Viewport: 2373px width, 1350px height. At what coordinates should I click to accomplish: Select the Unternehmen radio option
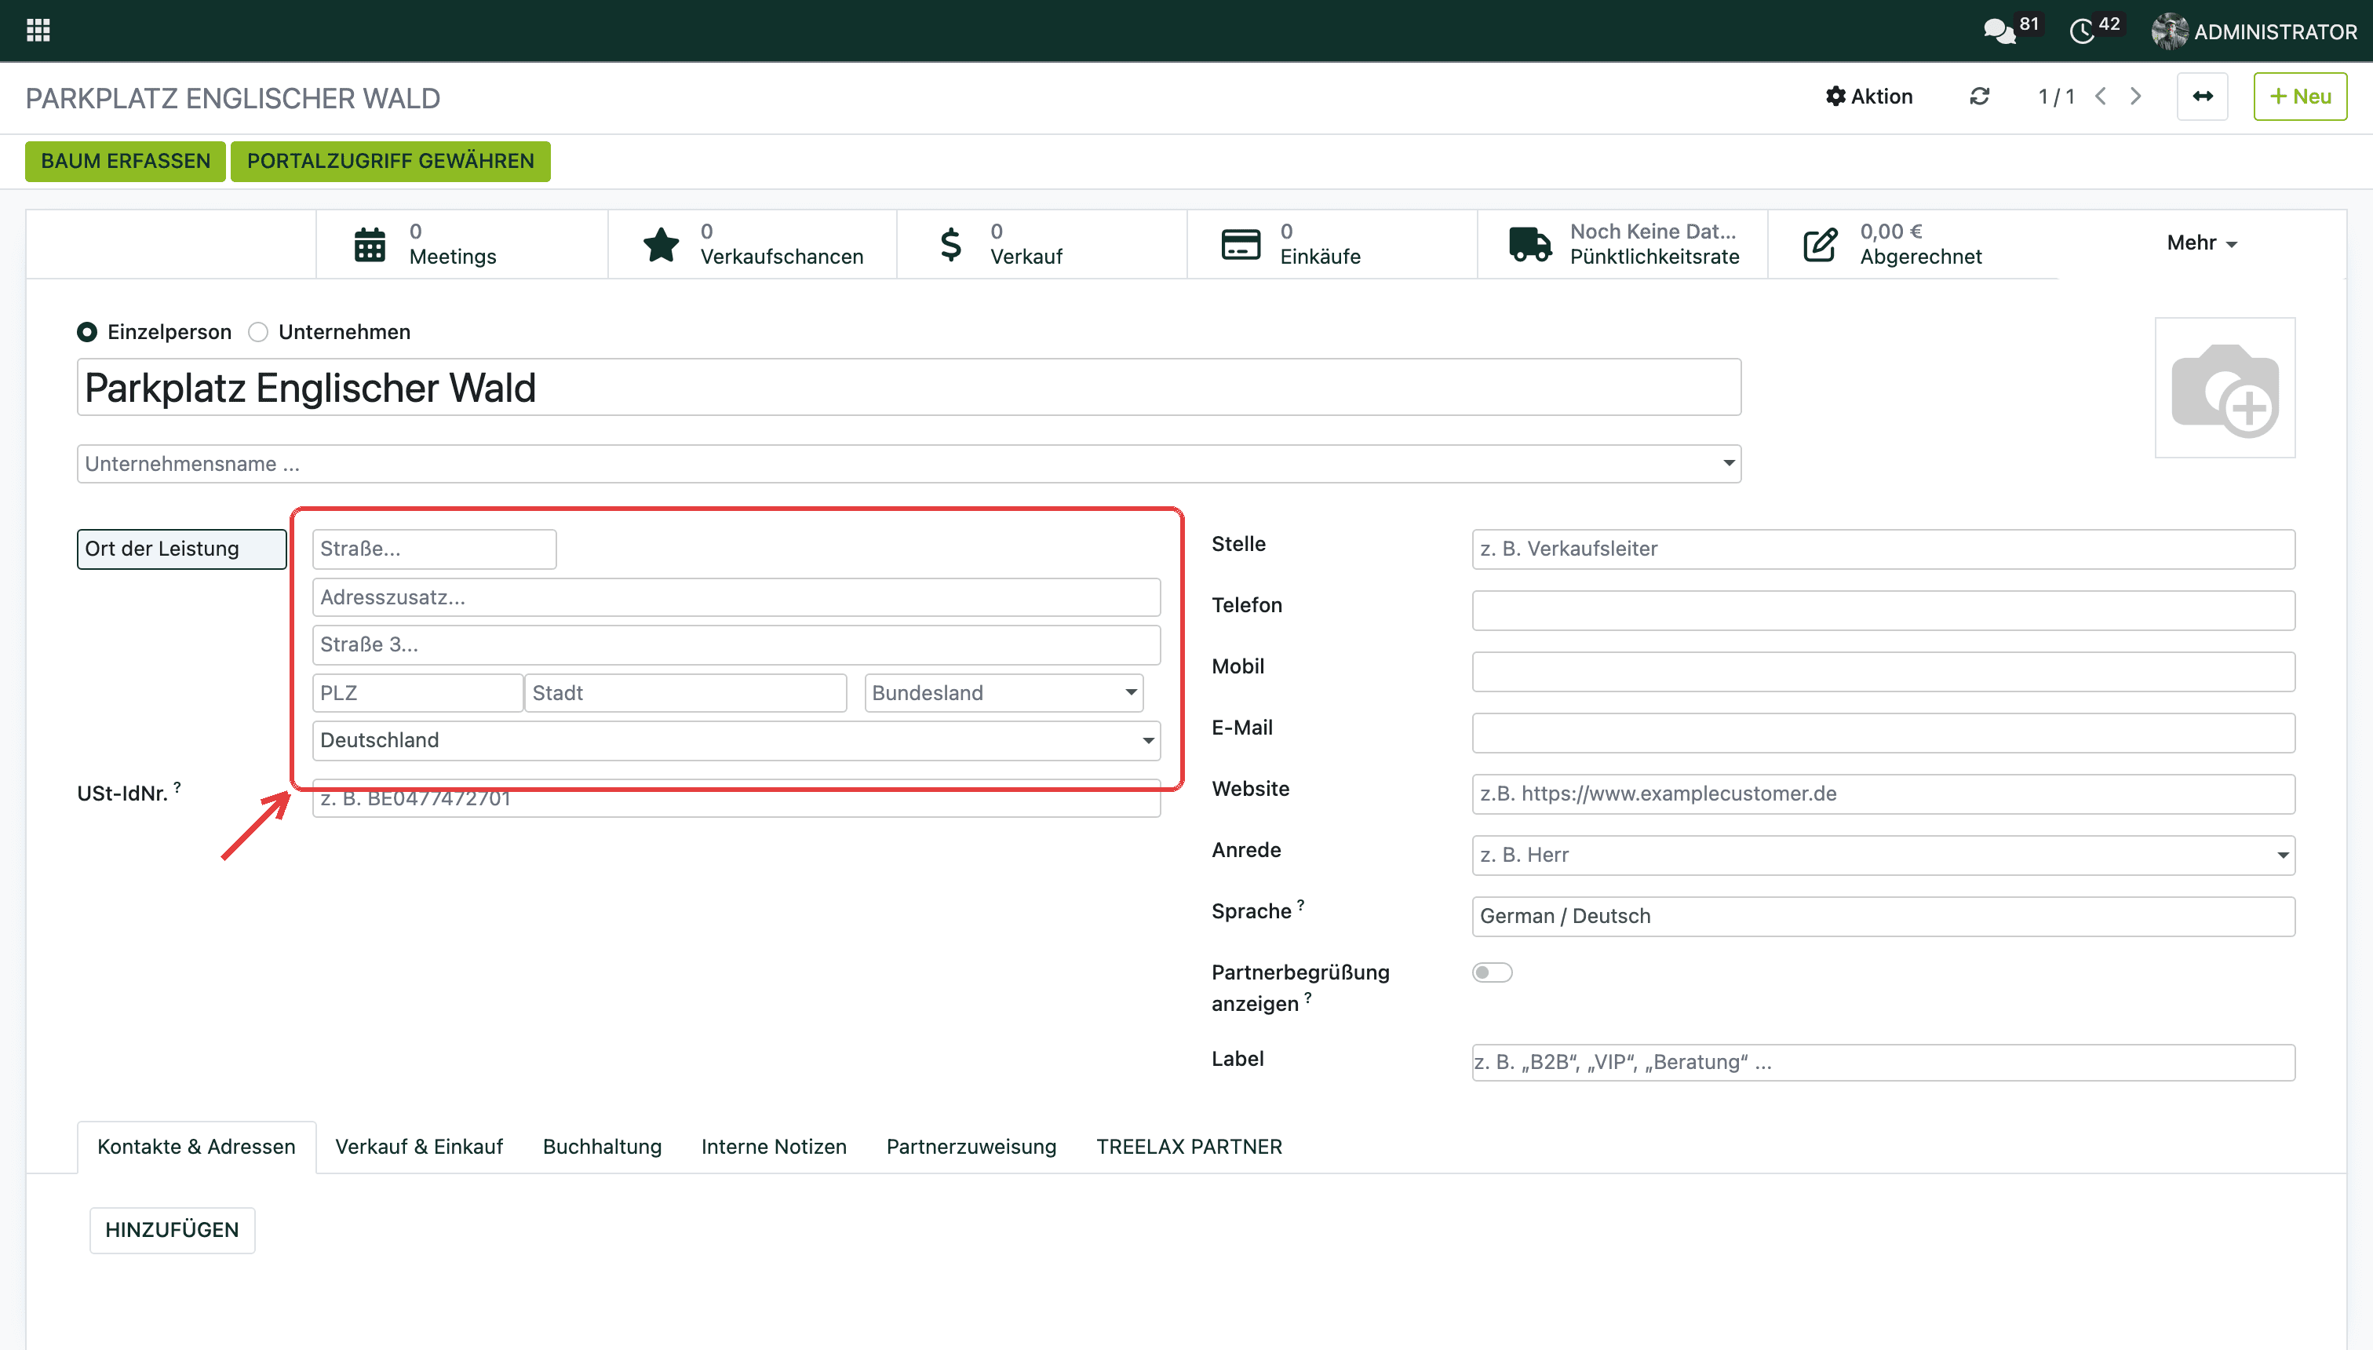click(259, 332)
